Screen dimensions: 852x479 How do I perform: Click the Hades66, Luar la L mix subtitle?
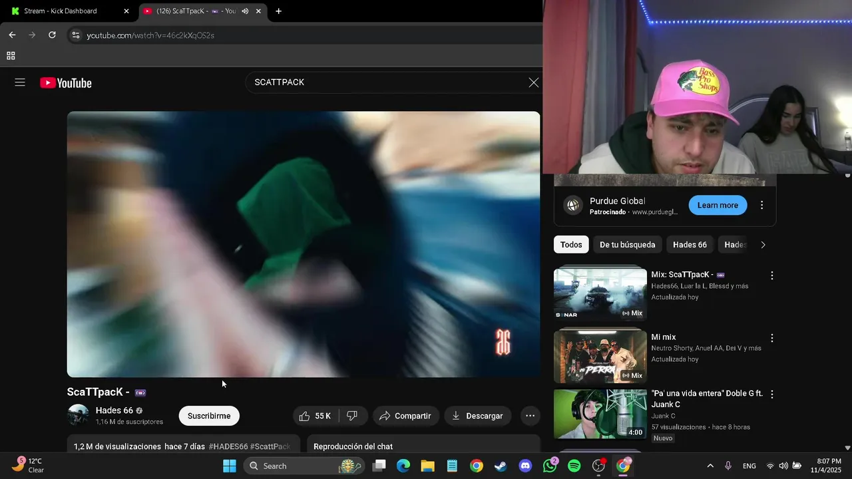pos(700,286)
